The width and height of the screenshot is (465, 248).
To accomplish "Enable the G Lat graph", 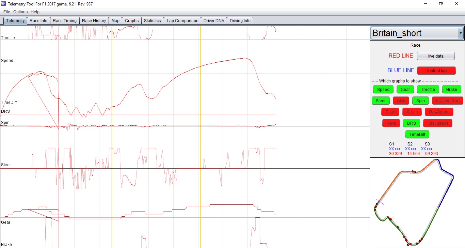I will [390, 112].
